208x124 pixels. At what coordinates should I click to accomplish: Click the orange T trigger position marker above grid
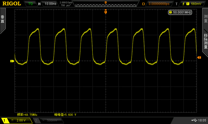pos(106,12)
